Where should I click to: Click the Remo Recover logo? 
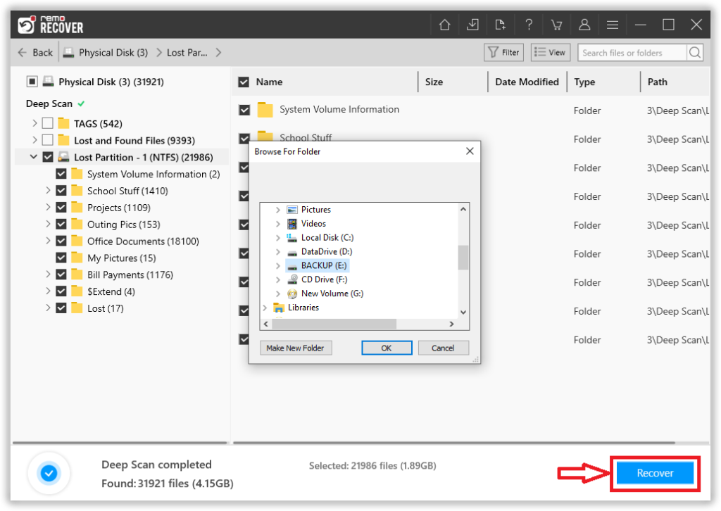51,25
